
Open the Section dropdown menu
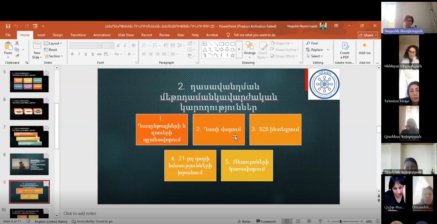click(x=54, y=56)
